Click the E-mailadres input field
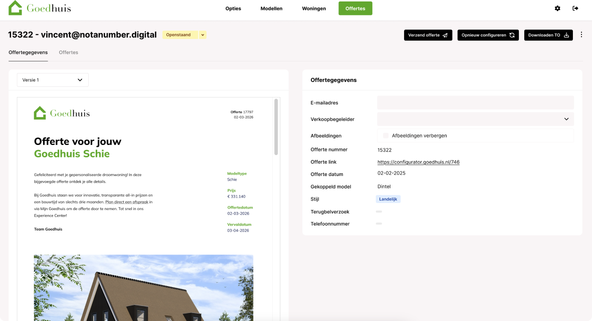This screenshot has width=592, height=321. pyautogui.click(x=475, y=102)
